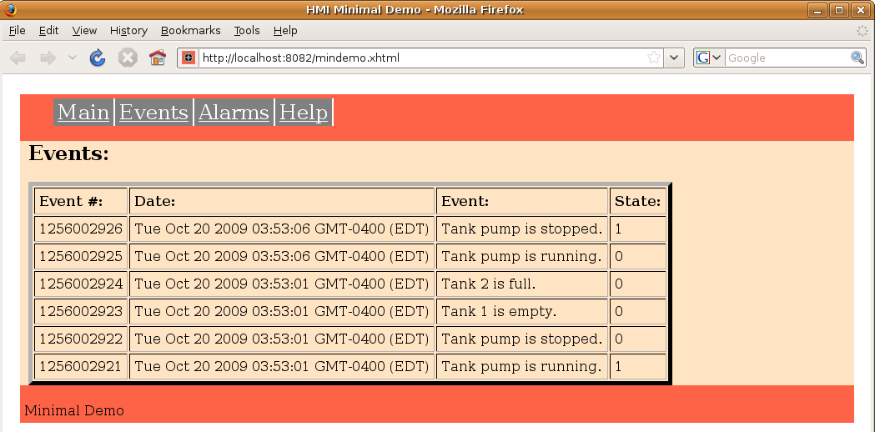This screenshot has height=432, width=875.
Task: Navigate to the Main page link
Action: (x=83, y=113)
